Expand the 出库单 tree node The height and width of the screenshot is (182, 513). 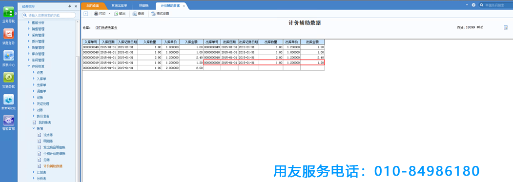(33, 85)
